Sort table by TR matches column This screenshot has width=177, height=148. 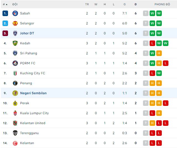(87, 4)
